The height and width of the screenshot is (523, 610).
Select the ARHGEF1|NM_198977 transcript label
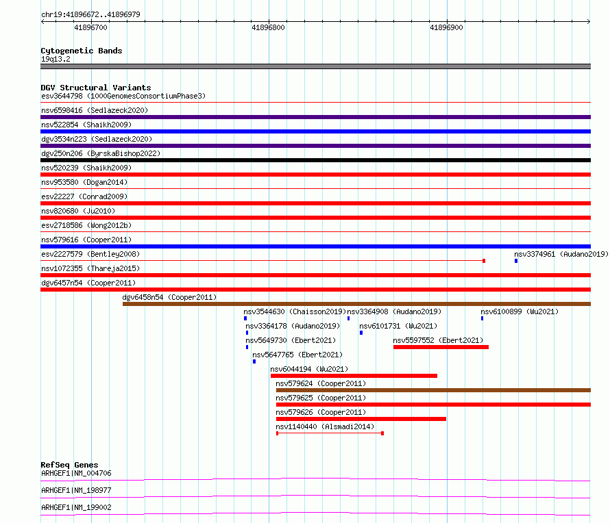coord(76,490)
